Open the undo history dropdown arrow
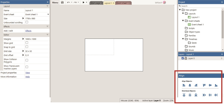 tap(72, 3)
